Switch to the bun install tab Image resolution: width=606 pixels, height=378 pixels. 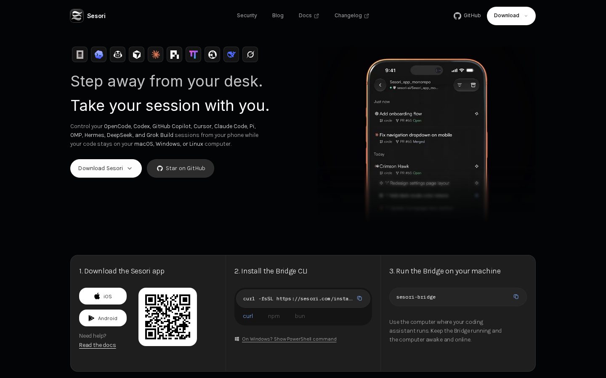point(300,316)
